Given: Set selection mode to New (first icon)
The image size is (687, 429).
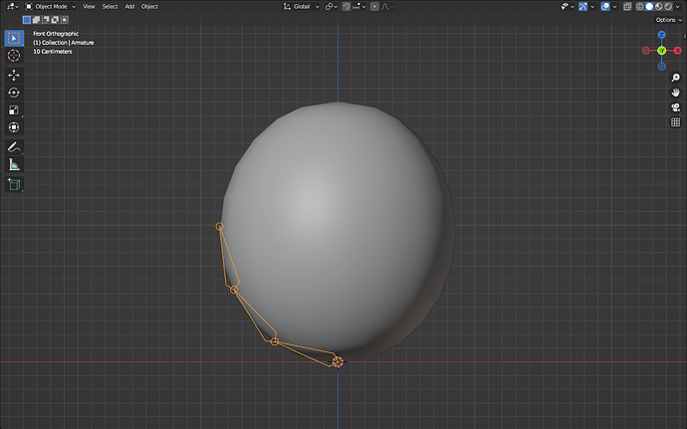Looking at the screenshot, I should click(27, 20).
